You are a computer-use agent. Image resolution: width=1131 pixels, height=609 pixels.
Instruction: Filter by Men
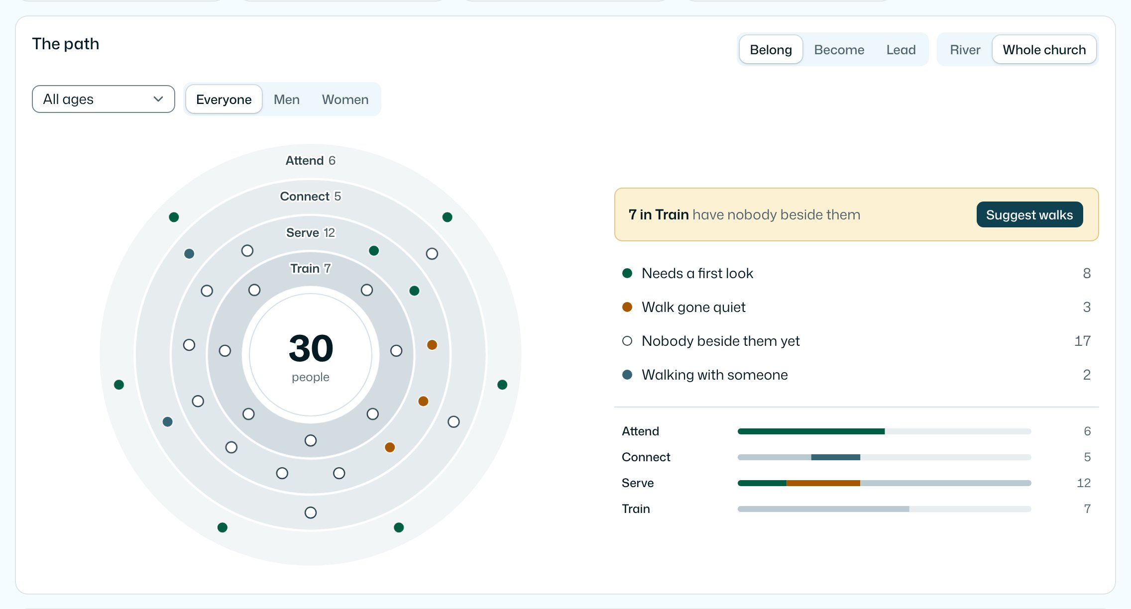click(287, 100)
